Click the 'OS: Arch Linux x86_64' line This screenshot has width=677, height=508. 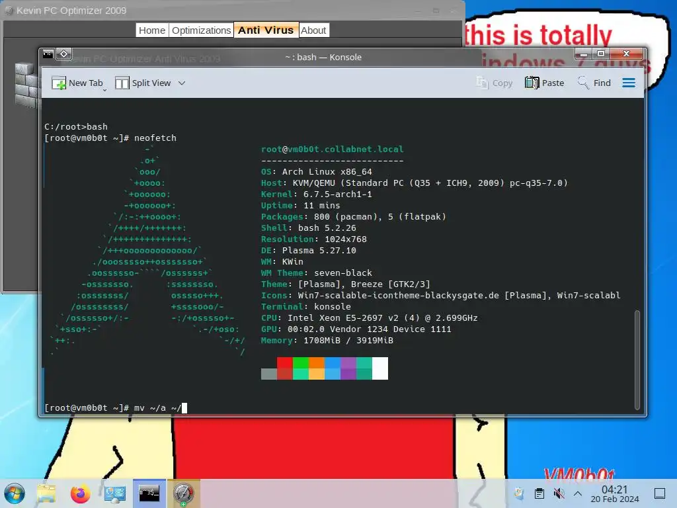pos(317,171)
